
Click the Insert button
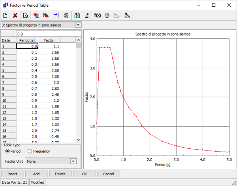point(12,174)
